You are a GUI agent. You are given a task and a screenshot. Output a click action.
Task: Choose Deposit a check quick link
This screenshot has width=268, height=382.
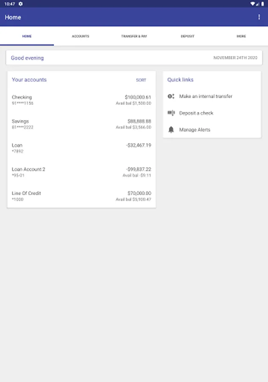196,113
